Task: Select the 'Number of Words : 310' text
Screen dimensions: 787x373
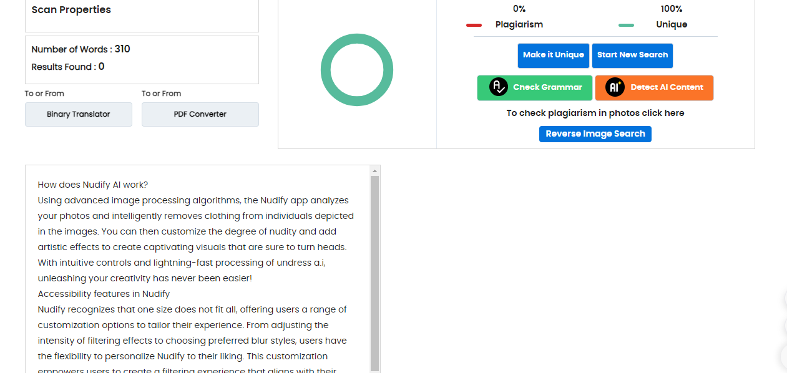Action: point(81,49)
